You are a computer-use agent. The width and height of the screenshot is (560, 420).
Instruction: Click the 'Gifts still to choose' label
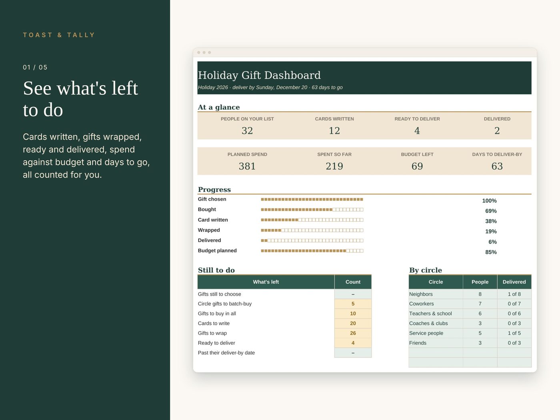tap(219, 294)
